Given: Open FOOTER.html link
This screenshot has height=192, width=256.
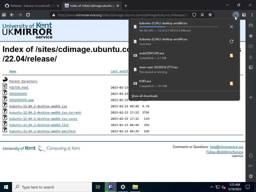Looking at the screenshot, I should 19,87.
